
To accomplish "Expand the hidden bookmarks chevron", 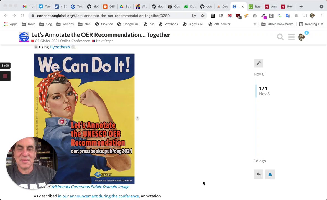I will 255,24.
